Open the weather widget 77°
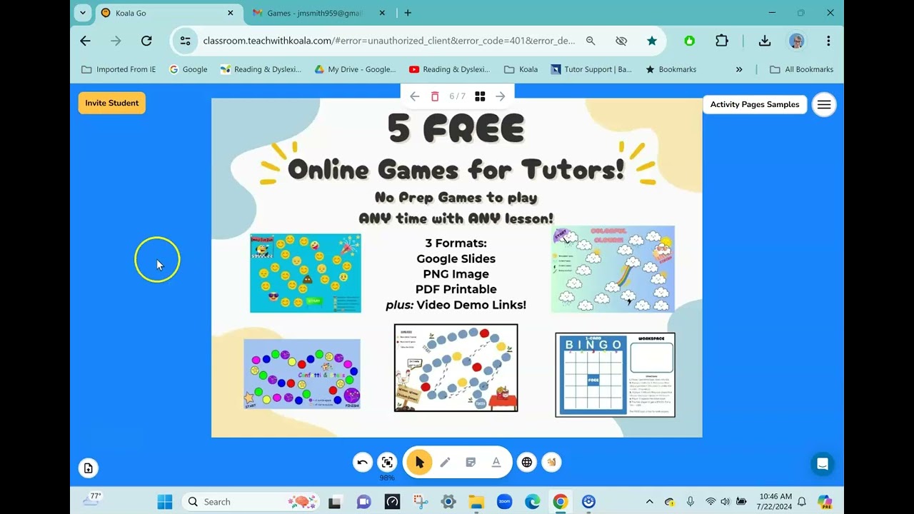Viewport: 914px width, 514px height. pos(92,500)
